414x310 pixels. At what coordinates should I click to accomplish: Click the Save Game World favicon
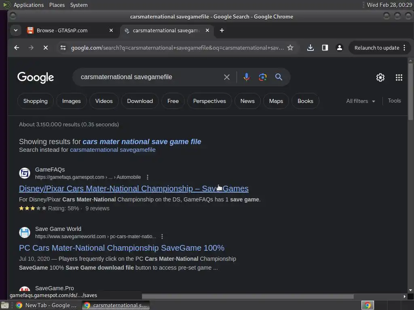pyautogui.click(x=25, y=232)
